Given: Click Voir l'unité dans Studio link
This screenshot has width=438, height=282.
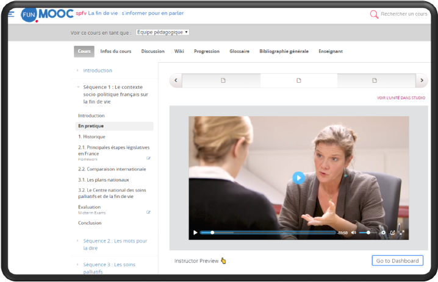Looking at the screenshot, I should click(401, 97).
